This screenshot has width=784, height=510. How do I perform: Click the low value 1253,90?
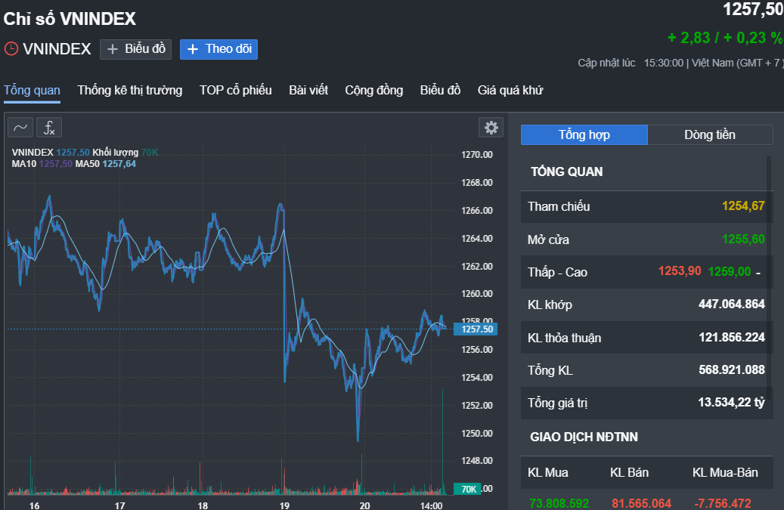point(680,271)
